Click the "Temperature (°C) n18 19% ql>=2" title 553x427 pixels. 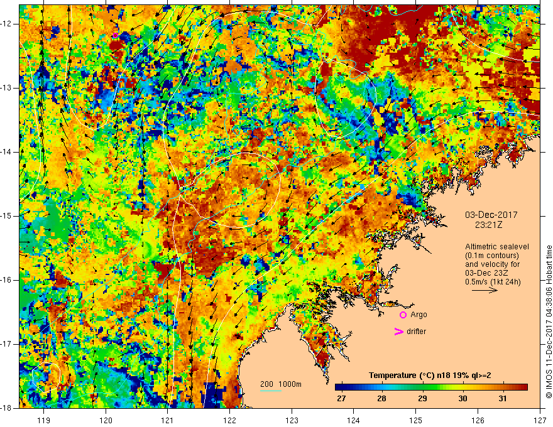(x=430, y=376)
